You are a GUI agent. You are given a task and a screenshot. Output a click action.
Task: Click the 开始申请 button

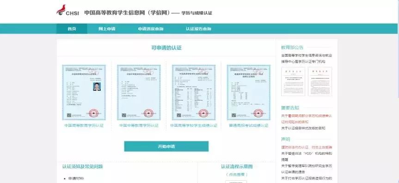[x=166, y=147]
